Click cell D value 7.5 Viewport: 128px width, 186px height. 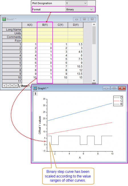tap(76, 59)
